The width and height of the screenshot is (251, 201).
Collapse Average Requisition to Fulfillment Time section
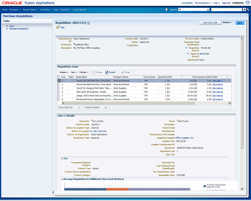click(x=62, y=179)
